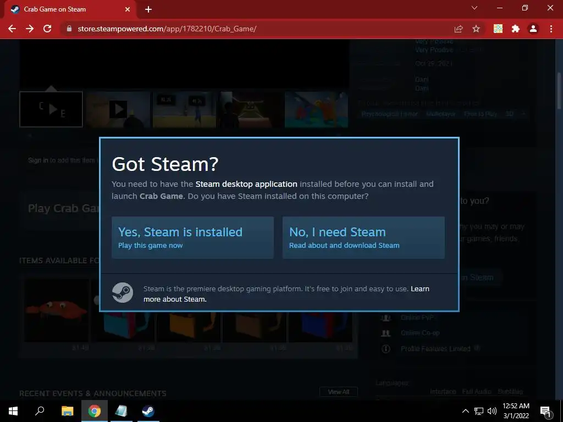Open the Windows Start menu
The width and height of the screenshot is (563, 422).
coord(13,411)
